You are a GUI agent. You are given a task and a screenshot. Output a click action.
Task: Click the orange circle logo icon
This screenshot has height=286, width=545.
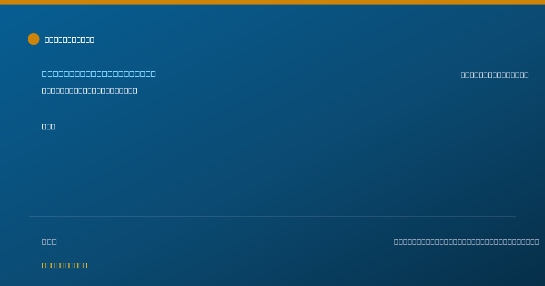[x=34, y=39]
